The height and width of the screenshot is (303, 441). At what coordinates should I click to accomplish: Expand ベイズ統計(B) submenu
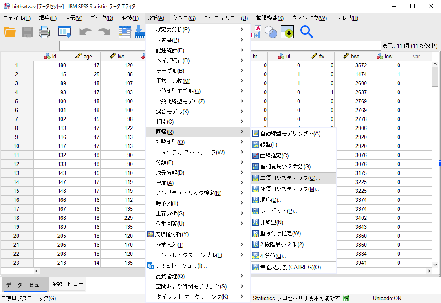click(198, 60)
